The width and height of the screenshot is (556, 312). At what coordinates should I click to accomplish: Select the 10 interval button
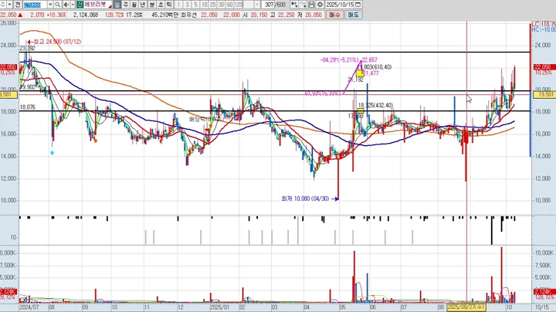coord(204,5)
